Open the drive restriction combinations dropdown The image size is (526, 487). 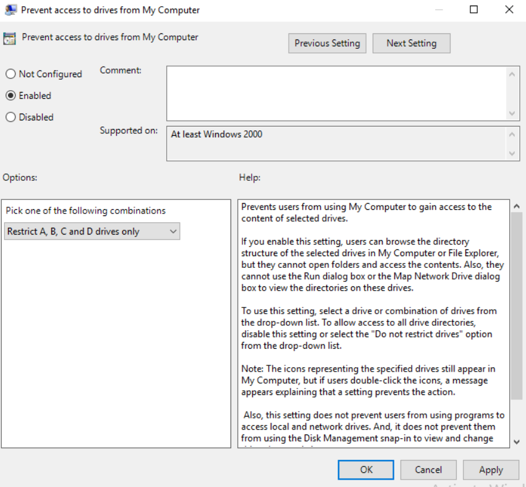pos(92,231)
